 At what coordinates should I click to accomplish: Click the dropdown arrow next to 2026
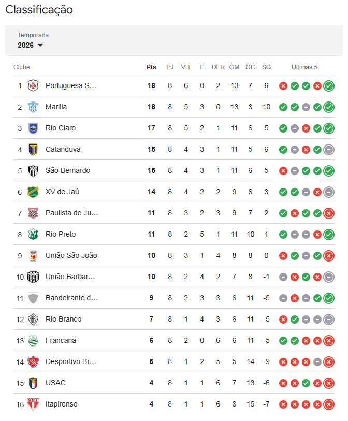click(x=40, y=46)
